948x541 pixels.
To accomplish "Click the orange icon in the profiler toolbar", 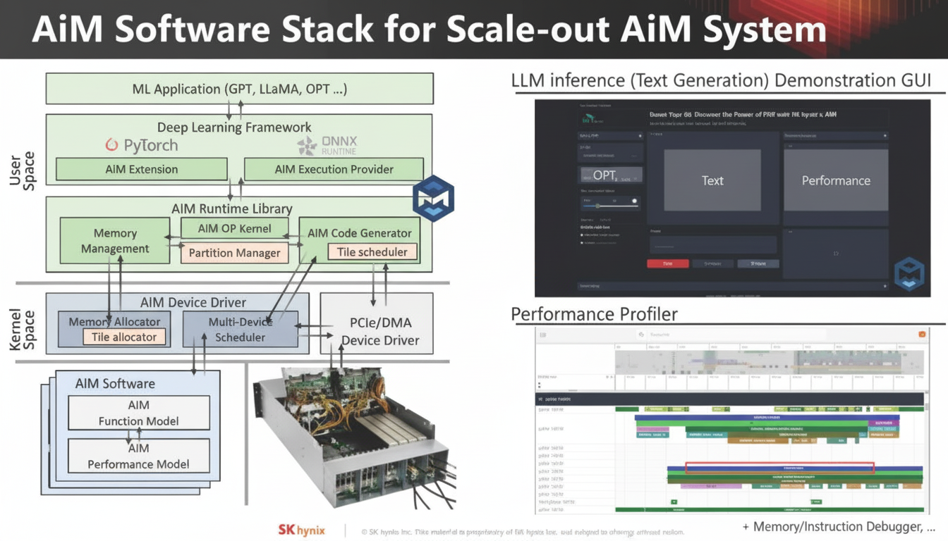I will point(922,333).
